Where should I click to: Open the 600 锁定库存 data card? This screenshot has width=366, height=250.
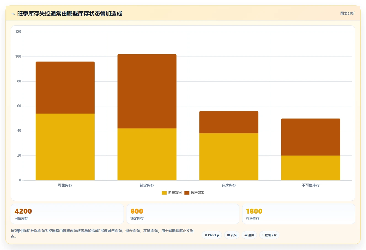[183, 214]
